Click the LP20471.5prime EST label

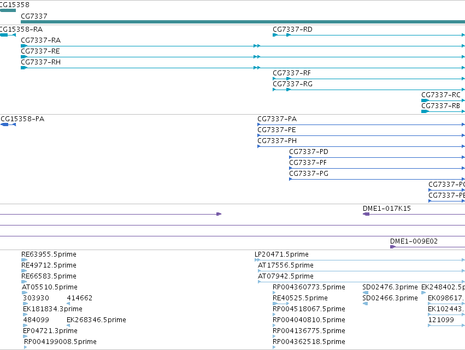[x=281, y=254]
